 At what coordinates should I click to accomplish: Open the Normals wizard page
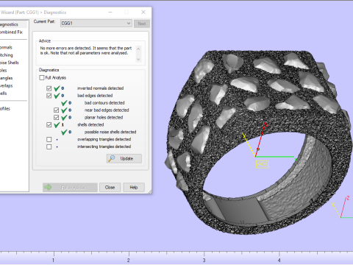pos(6,47)
